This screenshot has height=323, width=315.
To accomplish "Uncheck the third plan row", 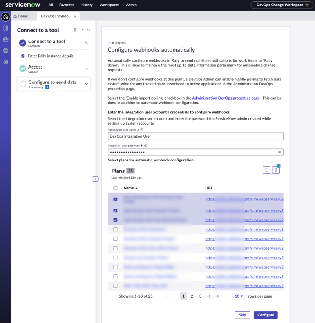I will tap(115, 220).
